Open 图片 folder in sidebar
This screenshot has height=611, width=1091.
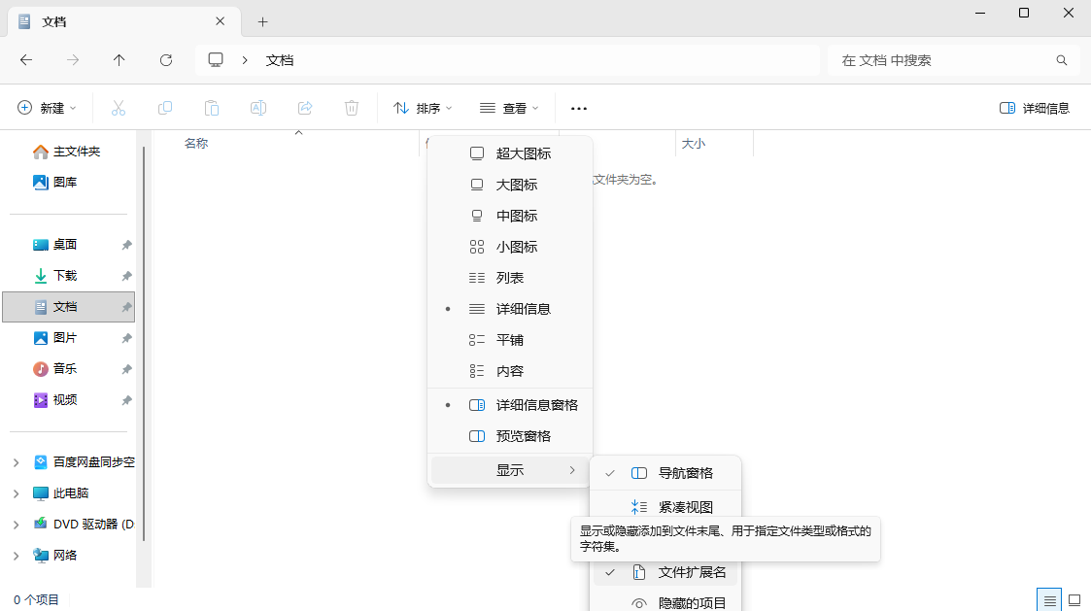(x=55, y=337)
